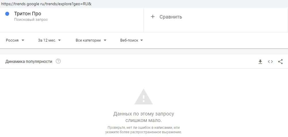This screenshot has width=288, height=137.
Task: Open help icon next to Динамика популярности
Action: (58, 61)
